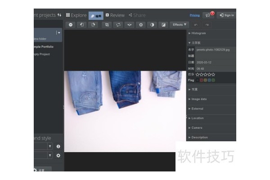Switch to the Explore tab
The image size is (270, 180).
[x=76, y=15]
